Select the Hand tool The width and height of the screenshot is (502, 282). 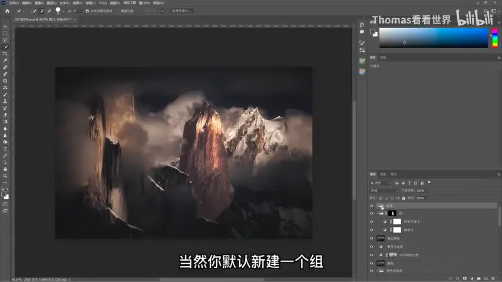[5, 169]
